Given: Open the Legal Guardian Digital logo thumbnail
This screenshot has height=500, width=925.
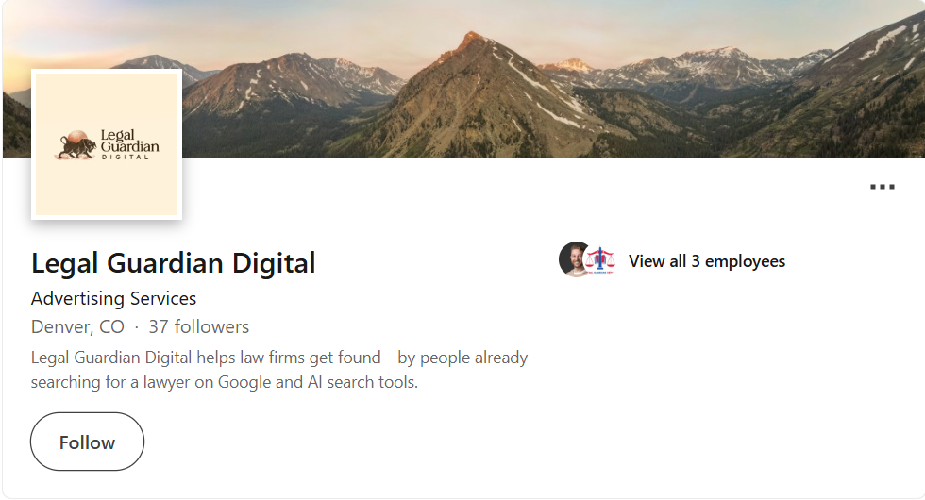Looking at the screenshot, I should pyautogui.click(x=107, y=144).
